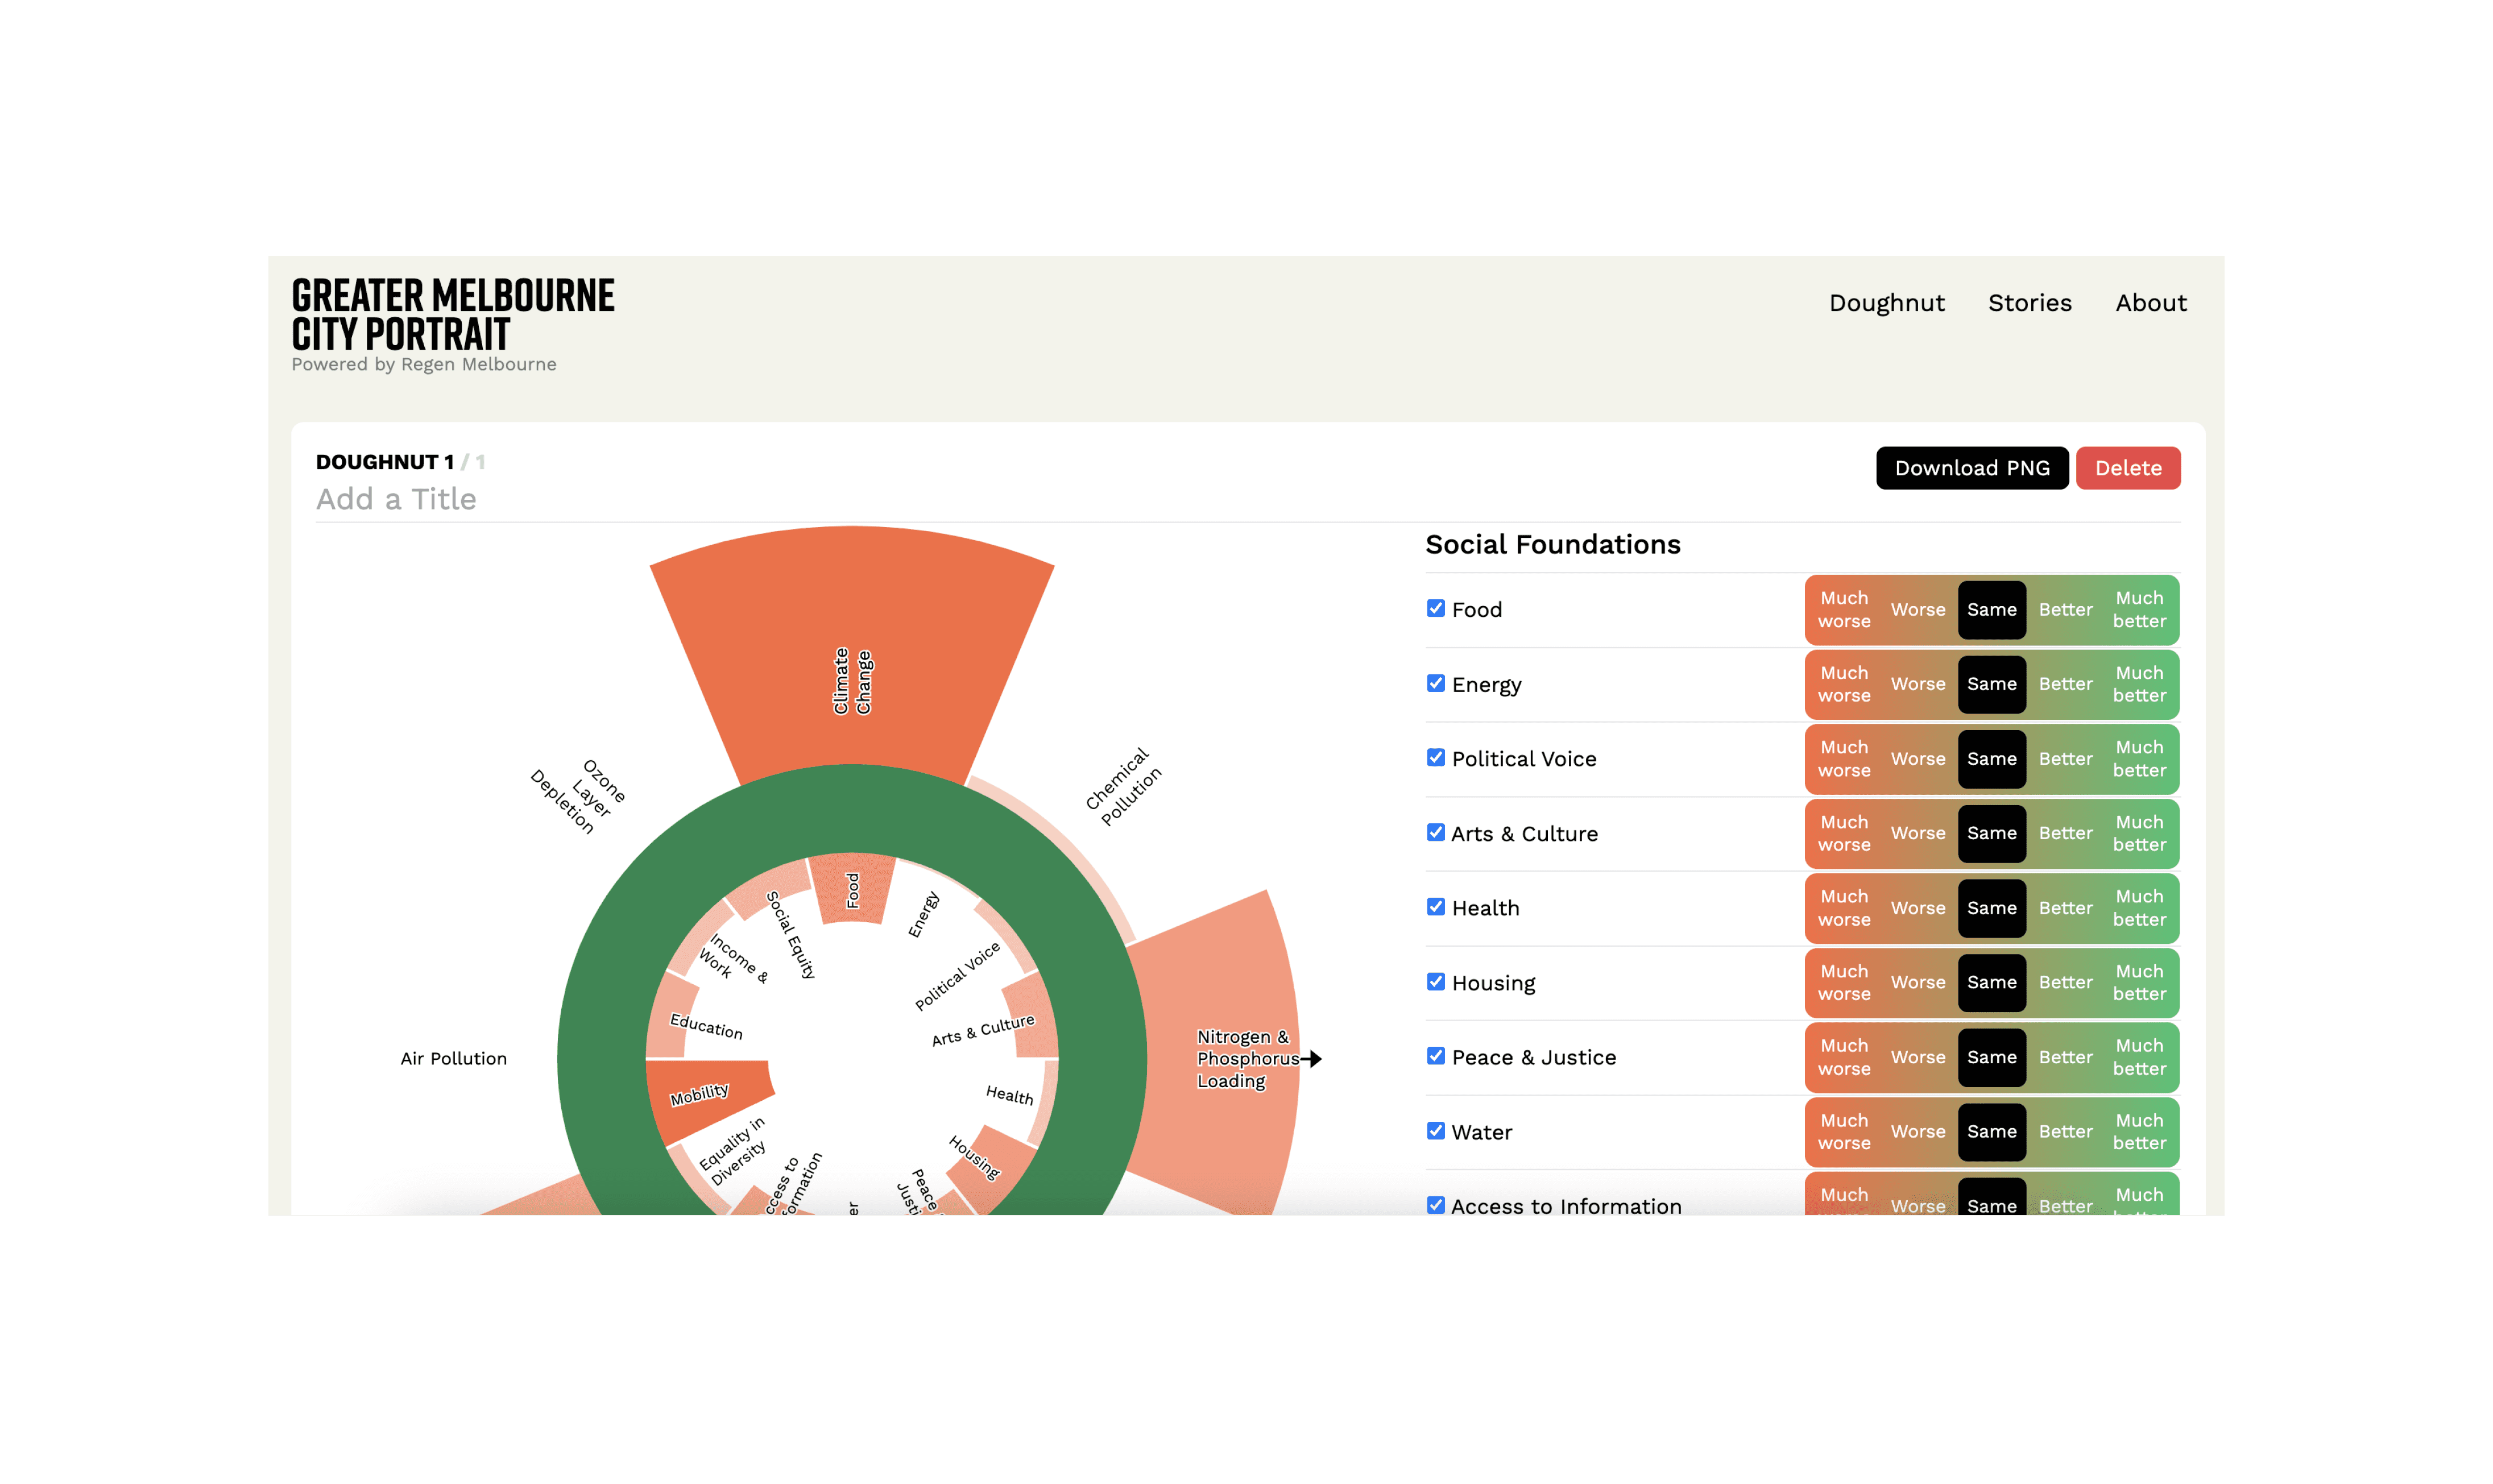Set Food to Much worse
This screenshot has width=2493, height=1484.
tap(1844, 610)
